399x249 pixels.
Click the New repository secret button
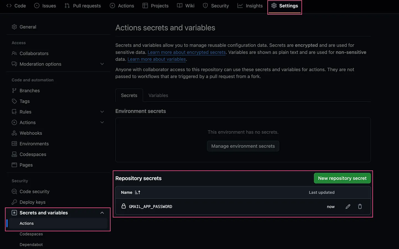(342, 178)
